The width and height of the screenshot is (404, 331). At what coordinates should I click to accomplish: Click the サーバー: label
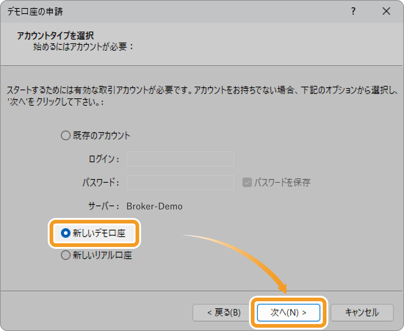pos(104,206)
